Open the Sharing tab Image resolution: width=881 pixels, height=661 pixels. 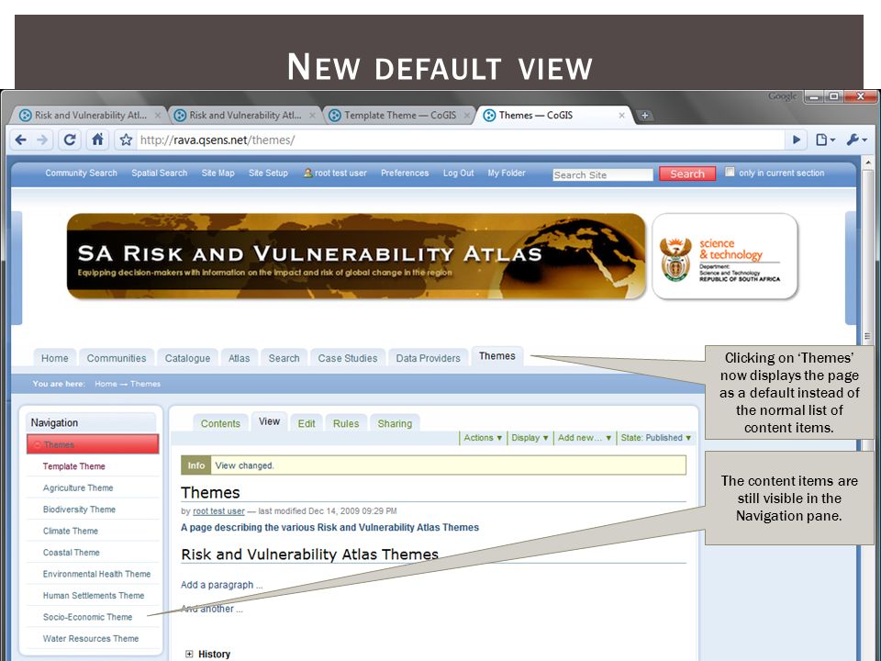[395, 423]
